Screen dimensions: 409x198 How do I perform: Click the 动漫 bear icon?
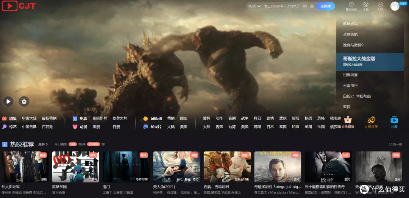click(75, 127)
